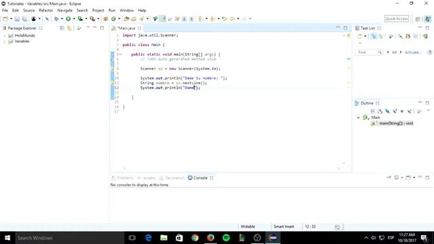434x244 pixels.
Task: Open the Source menu
Action: 28,10
